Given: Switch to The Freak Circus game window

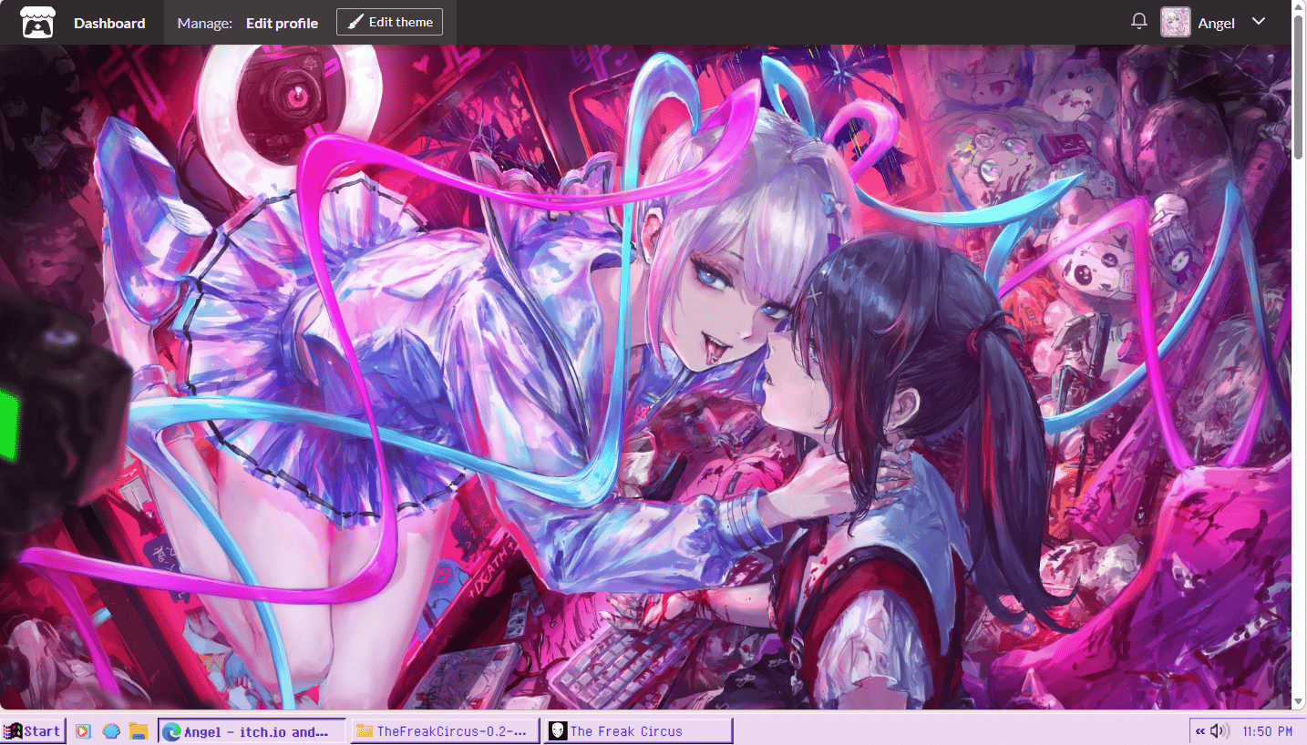Looking at the screenshot, I should pyautogui.click(x=638, y=731).
